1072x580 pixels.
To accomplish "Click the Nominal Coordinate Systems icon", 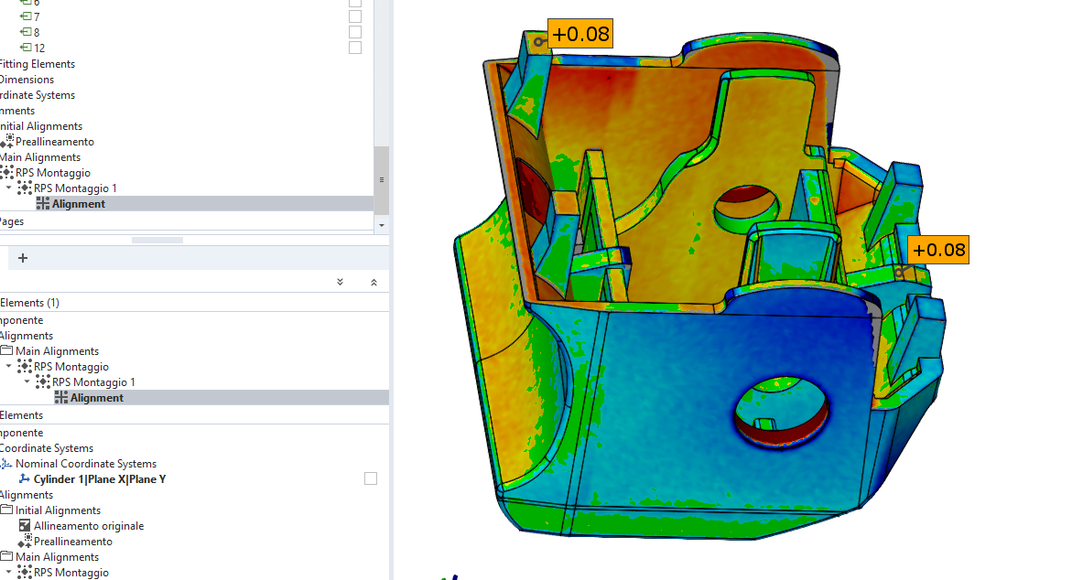I will tap(6, 464).
